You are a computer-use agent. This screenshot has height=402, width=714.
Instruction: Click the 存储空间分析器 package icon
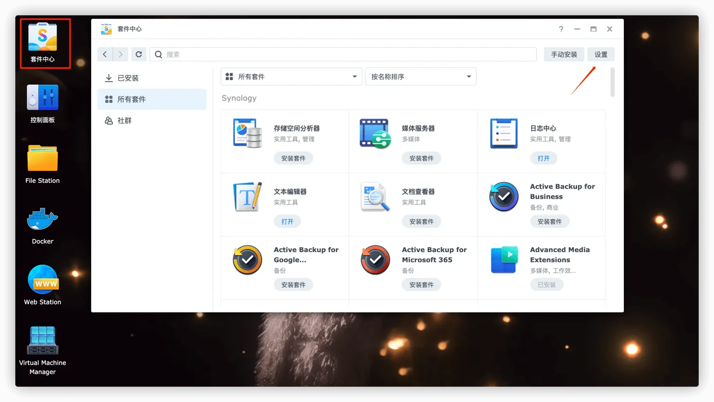tap(247, 133)
